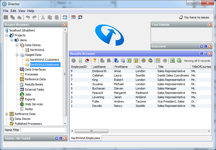
Task: Click Project Browser scroll up arrow
Action: [x=65, y=30]
